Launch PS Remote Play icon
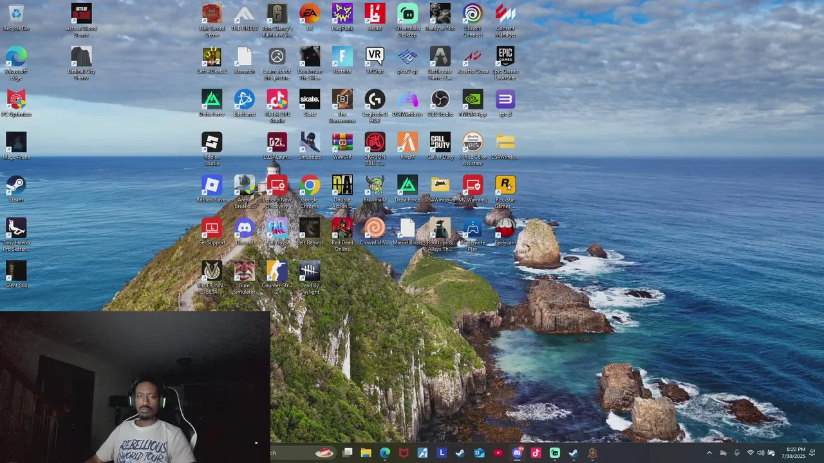Viewport: 824px width, 463px height. [x=473, y=235]
